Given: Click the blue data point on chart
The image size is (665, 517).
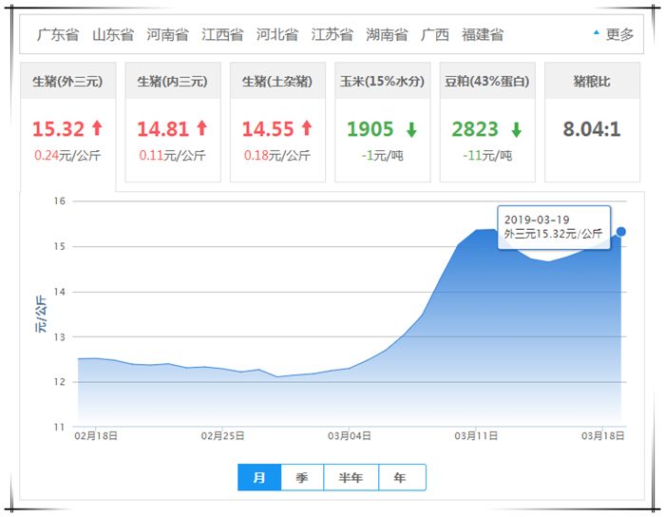Looking at the screenshot, I should [x=621, y=232].
